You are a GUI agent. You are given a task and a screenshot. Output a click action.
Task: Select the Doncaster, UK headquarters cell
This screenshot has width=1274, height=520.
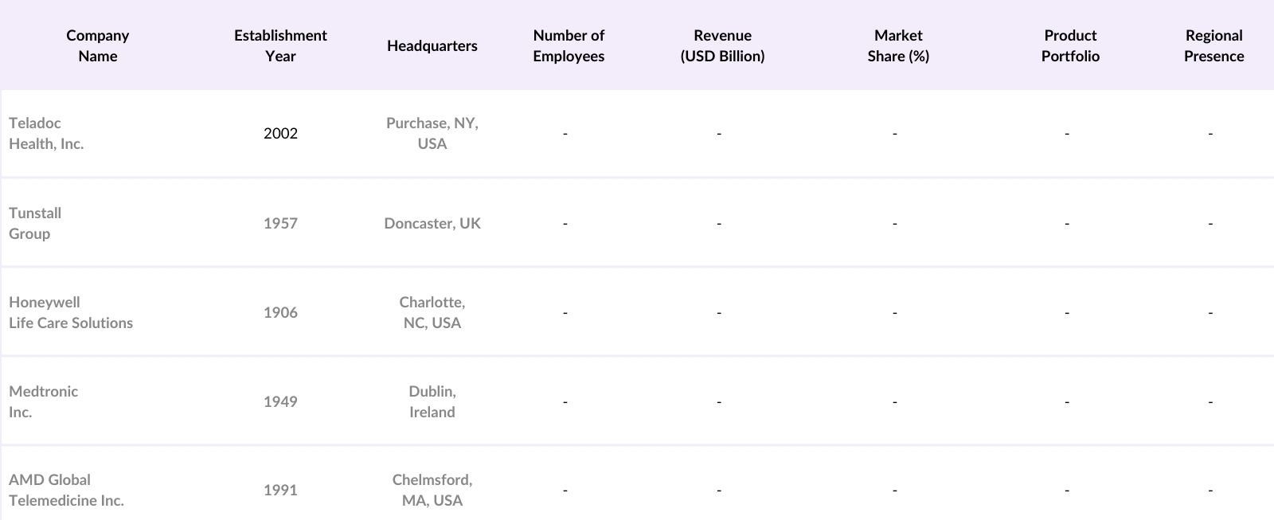[432, 223]
